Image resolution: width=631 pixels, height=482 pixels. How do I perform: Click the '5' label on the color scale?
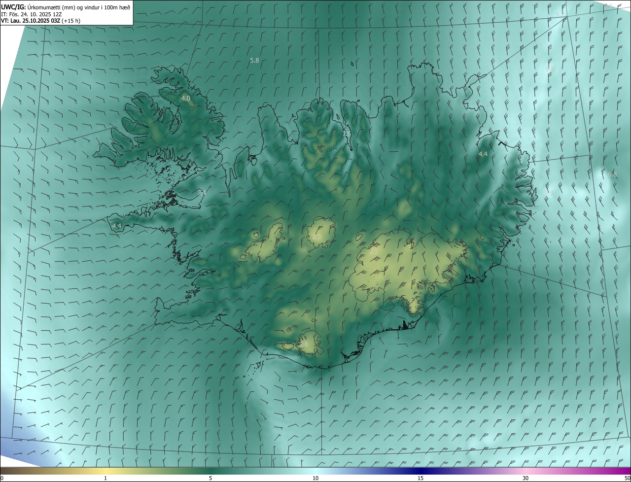tap(210, 478)
